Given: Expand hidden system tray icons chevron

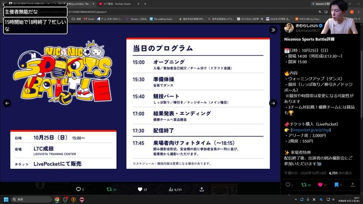Looking at the screenshot, I should 296,199.
